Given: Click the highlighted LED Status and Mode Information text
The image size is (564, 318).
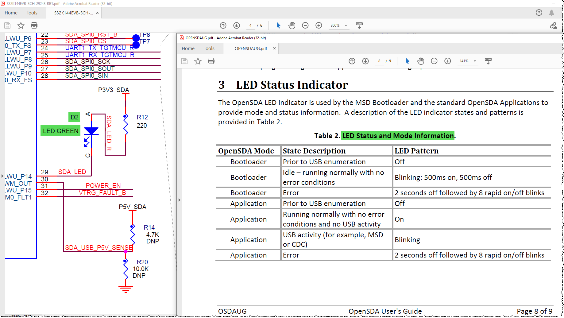Looking at the screenshot, I should (398, 136).
